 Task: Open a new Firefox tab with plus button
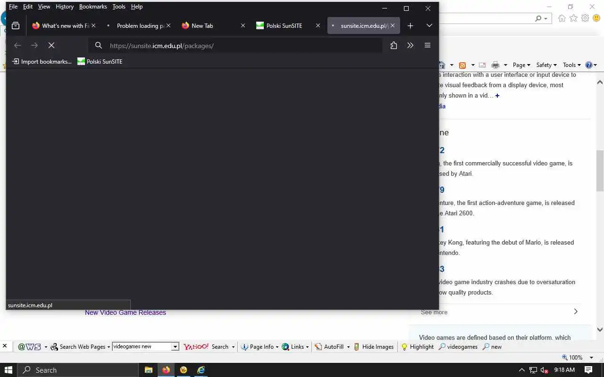click(x=410, y=26)
